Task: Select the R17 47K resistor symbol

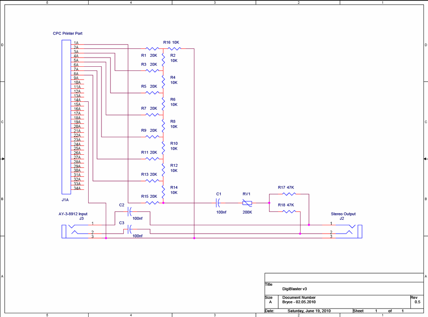Action: click(x=289, y=194)
